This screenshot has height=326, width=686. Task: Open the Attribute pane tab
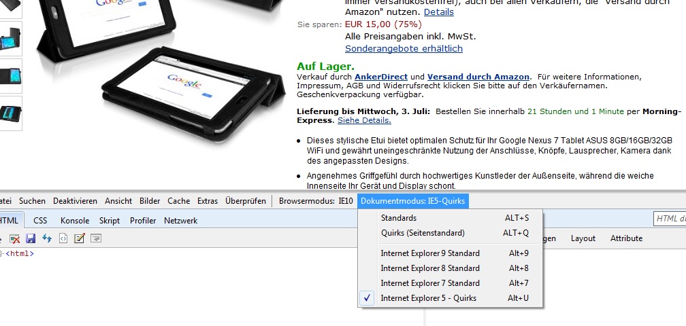(x=627, y=238)
